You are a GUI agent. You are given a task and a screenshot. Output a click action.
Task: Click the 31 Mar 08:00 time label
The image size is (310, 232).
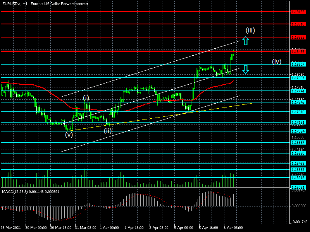[86, 227]
